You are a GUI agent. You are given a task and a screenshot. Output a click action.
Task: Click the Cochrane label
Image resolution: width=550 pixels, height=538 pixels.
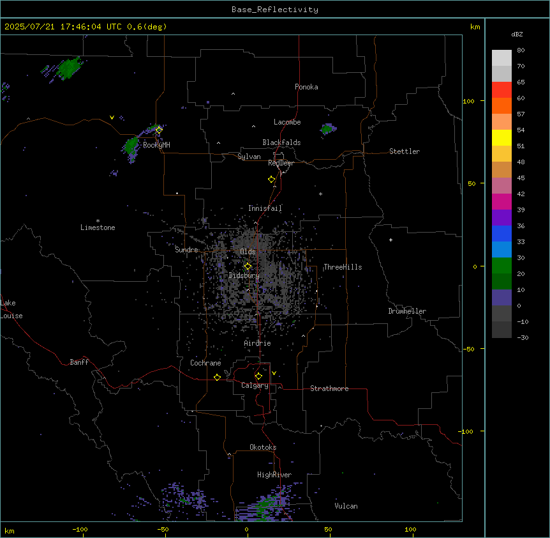pos(205,363)
